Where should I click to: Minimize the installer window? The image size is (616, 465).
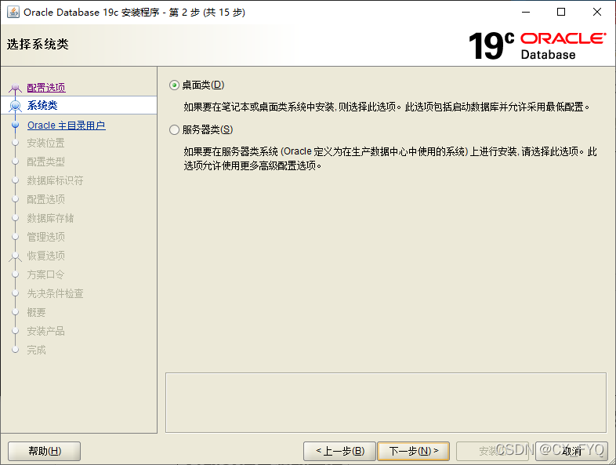click(526, 12)
